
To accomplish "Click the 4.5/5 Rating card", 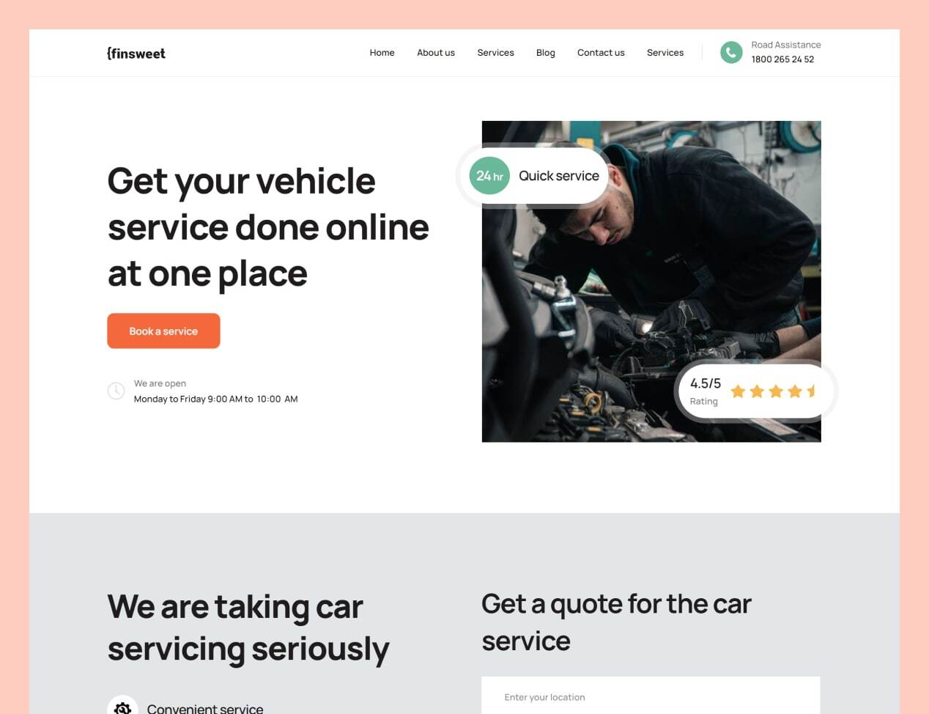I will [755, 391].
